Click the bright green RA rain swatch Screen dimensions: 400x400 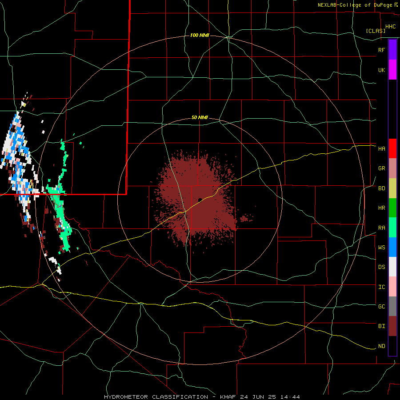point(392,228)
